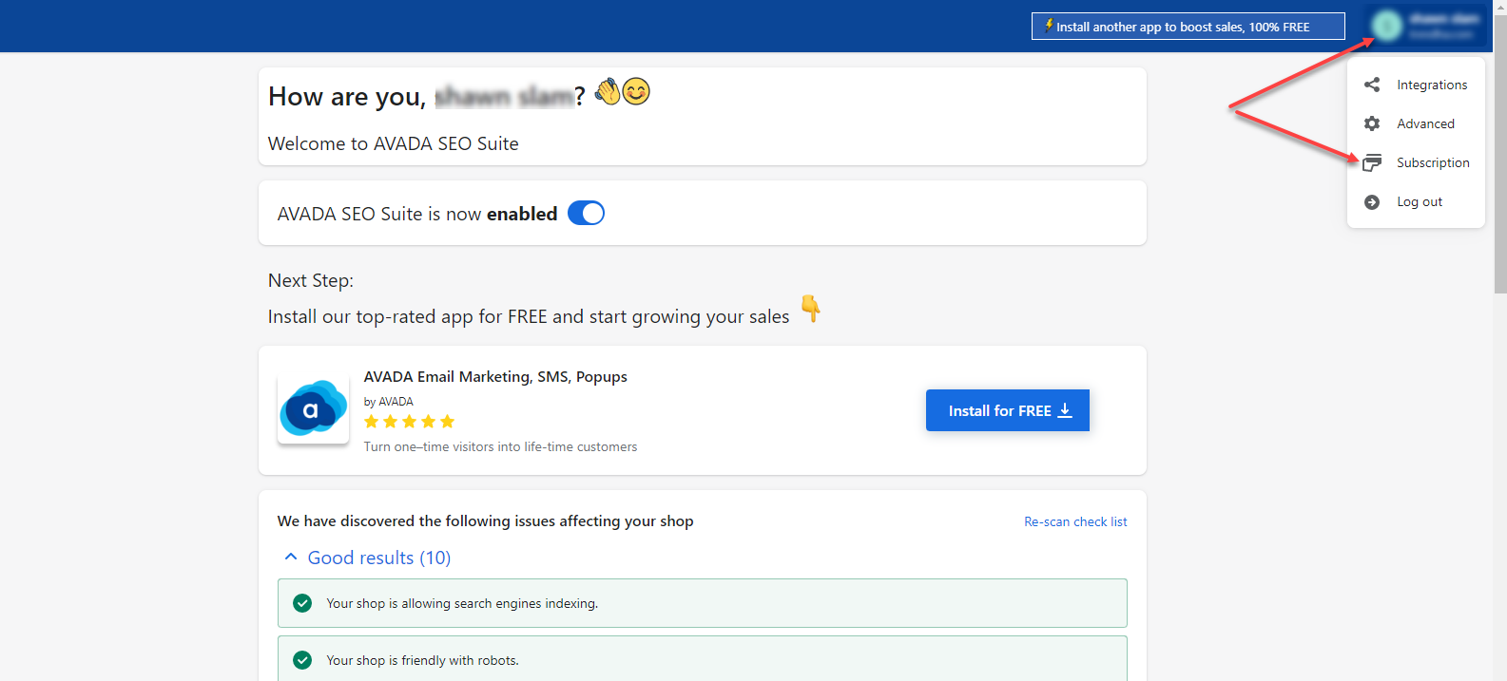The image size is (1507, 681).
Task: Click the user avatar in the header
Action: click(x=1387, y=26)
